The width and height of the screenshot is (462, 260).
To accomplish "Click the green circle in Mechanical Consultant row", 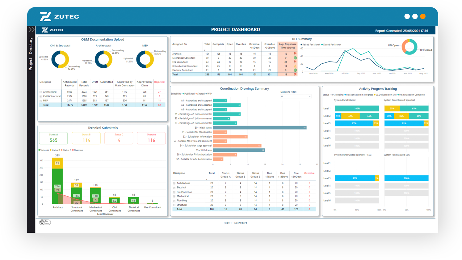I will click(x=295, y=58).
